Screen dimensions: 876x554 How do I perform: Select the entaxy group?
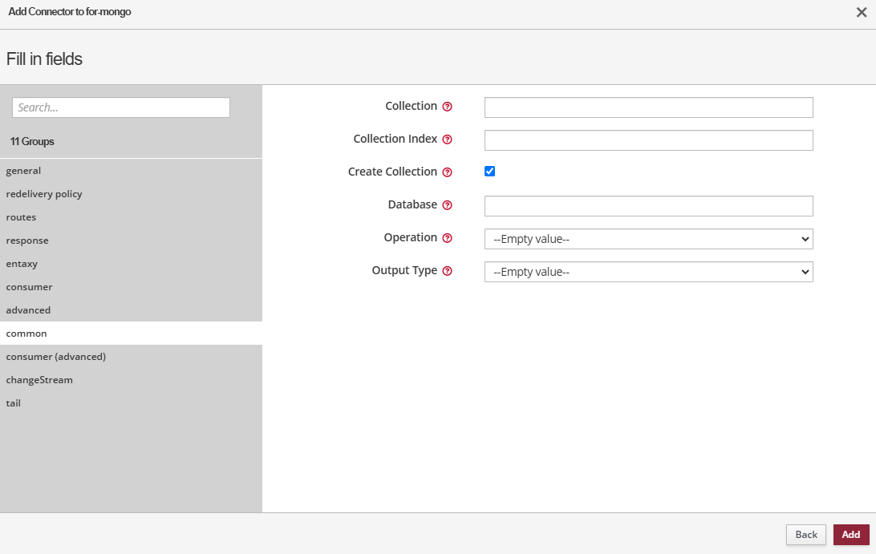22,264
